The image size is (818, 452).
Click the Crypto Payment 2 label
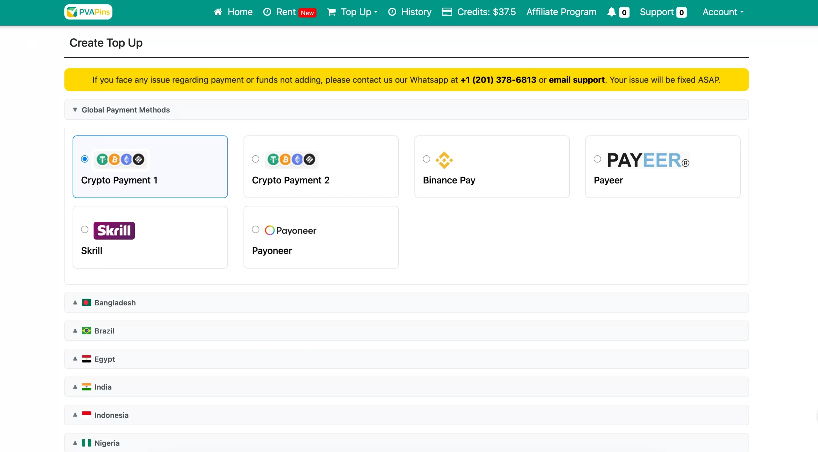291,180
